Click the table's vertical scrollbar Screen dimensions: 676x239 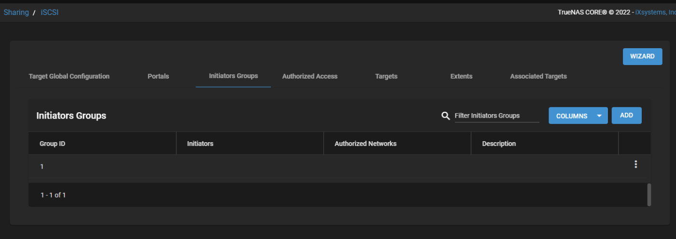point(649,195)
